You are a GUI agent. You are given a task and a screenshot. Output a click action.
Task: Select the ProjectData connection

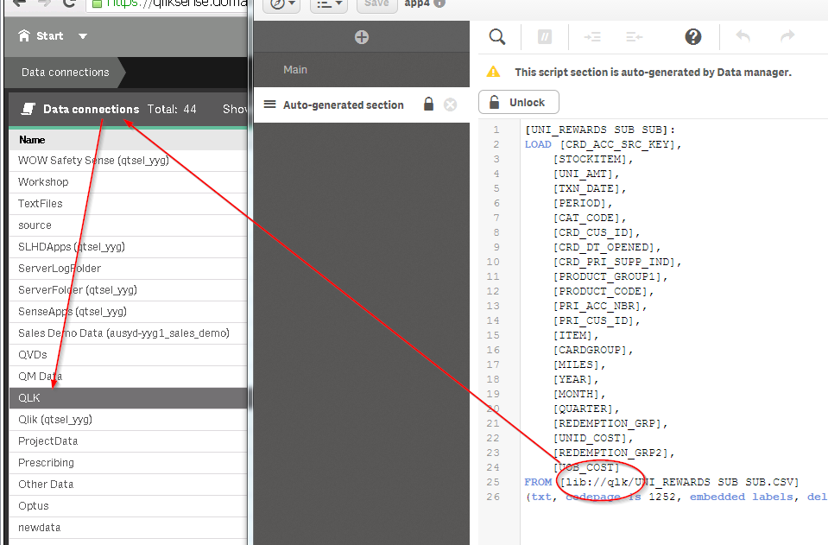click(129, 441)
